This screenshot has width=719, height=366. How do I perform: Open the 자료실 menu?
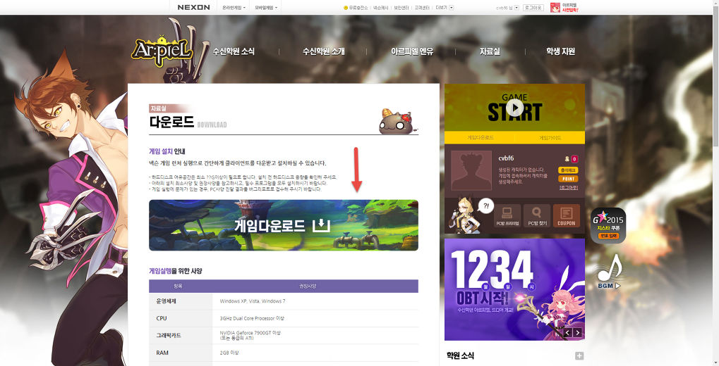pos(489,51)
